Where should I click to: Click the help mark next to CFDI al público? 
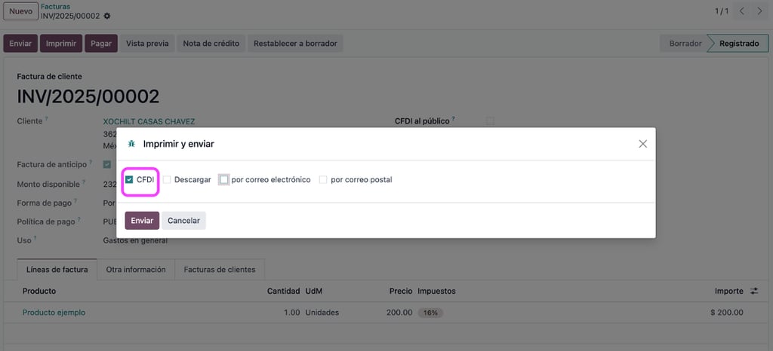click(453, 119)
